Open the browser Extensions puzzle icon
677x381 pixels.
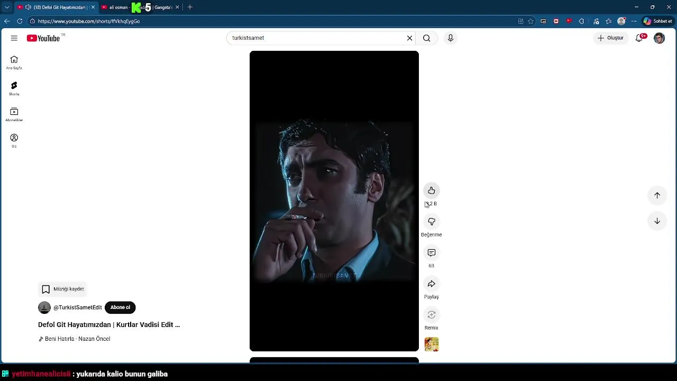tap(581, 21)
